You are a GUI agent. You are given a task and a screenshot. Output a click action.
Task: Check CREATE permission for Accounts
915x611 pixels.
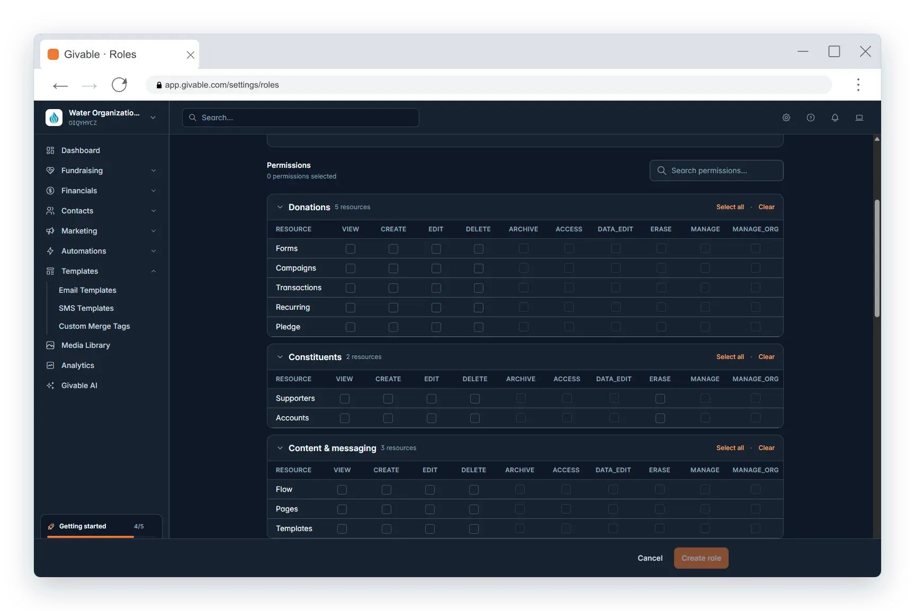pyautogui.click(x=388, y=418)
